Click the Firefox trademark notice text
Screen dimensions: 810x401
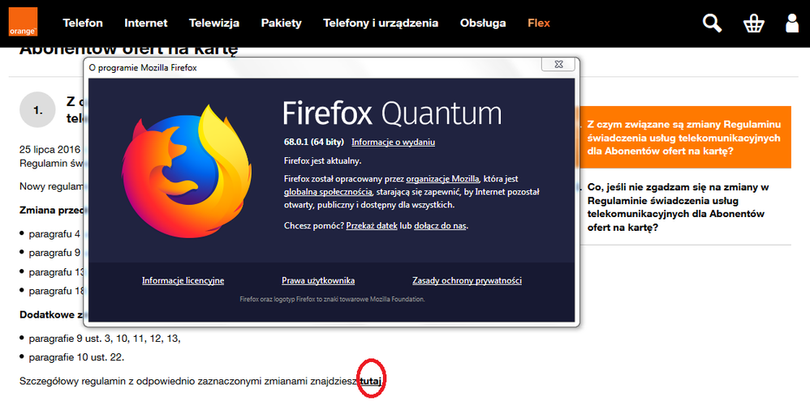[x=333, y=299]
